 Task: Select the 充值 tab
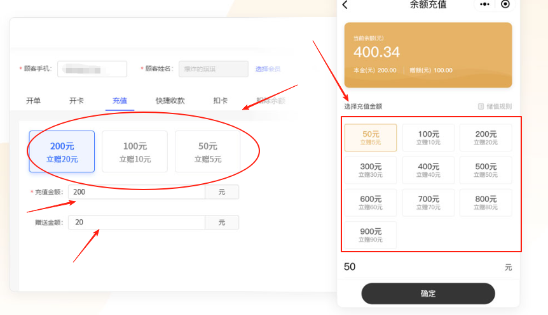coord(120,101)
